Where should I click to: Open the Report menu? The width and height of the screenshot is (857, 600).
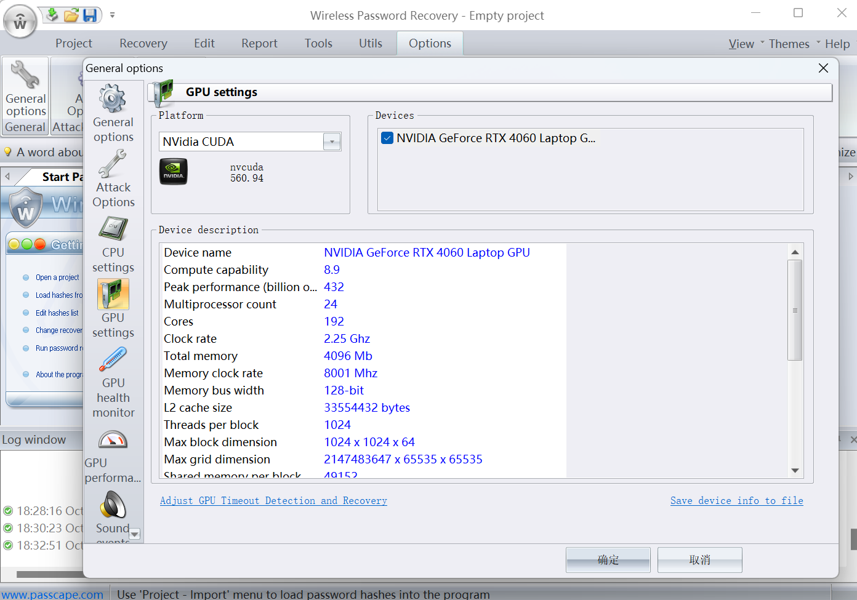[x=259, y=43]
